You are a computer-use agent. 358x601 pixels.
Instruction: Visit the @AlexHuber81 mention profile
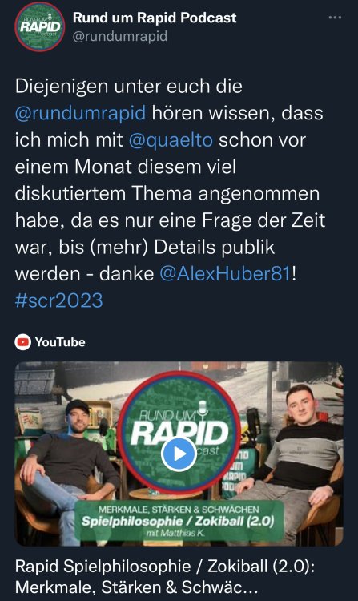click(x=226, y=274)
